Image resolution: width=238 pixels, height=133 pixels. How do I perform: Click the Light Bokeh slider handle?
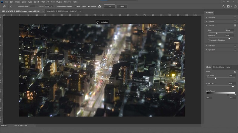215,78
